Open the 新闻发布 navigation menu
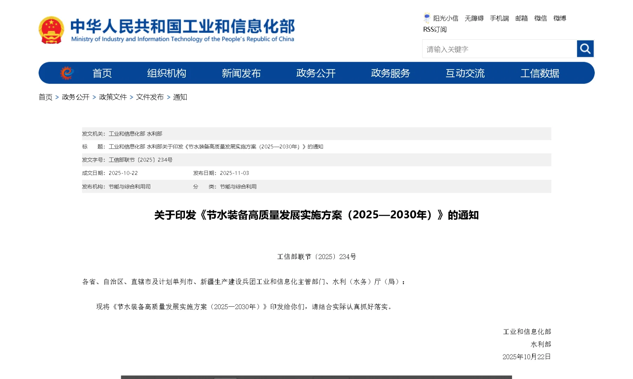This screenshot has height=379, width=633. [241, 73]
